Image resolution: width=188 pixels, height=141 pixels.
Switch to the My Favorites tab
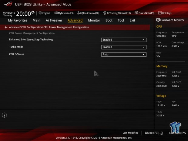[x=18, y=20]
